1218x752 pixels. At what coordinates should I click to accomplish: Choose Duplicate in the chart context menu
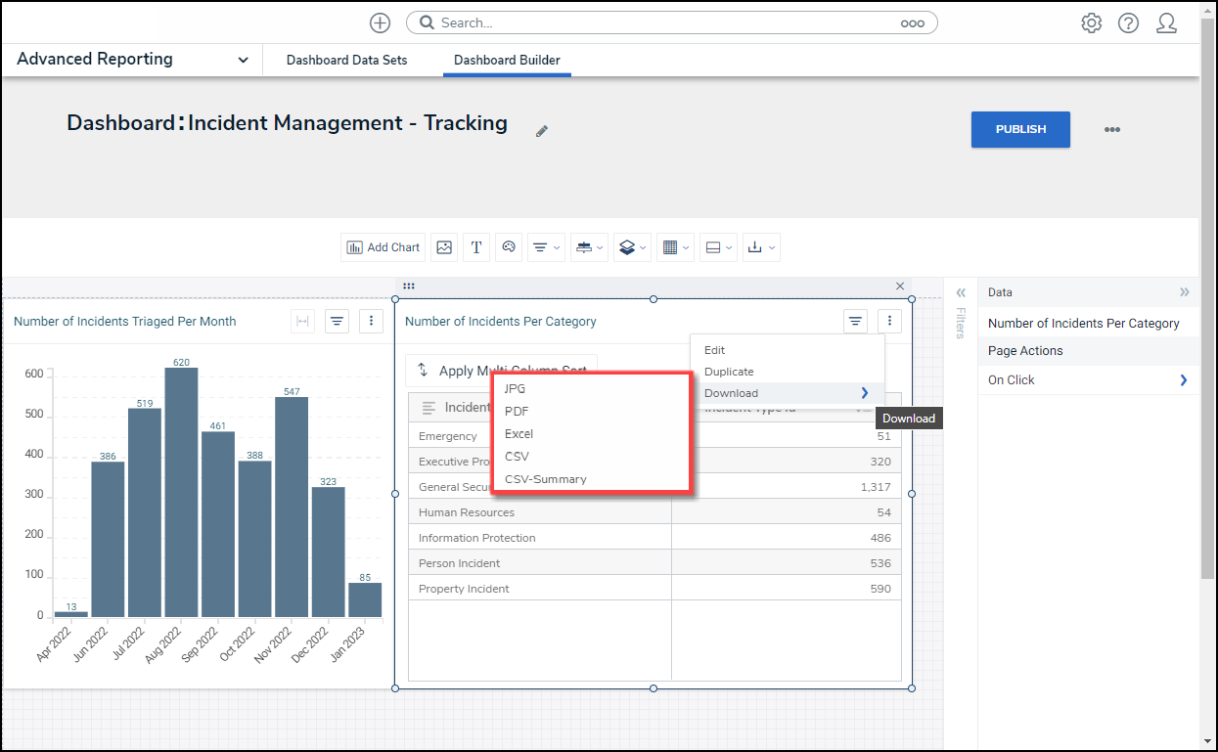tap(729, 372)
